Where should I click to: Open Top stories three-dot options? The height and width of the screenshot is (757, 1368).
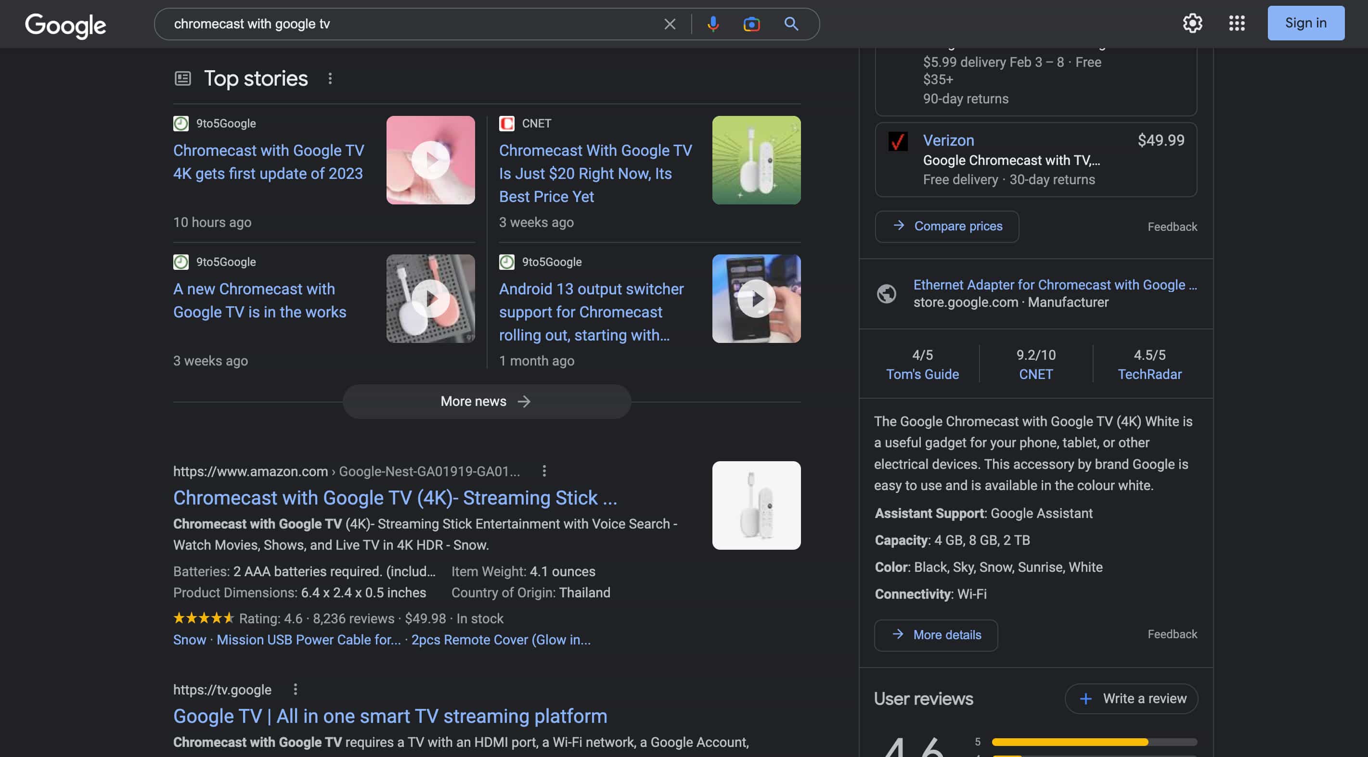(330, 78)
